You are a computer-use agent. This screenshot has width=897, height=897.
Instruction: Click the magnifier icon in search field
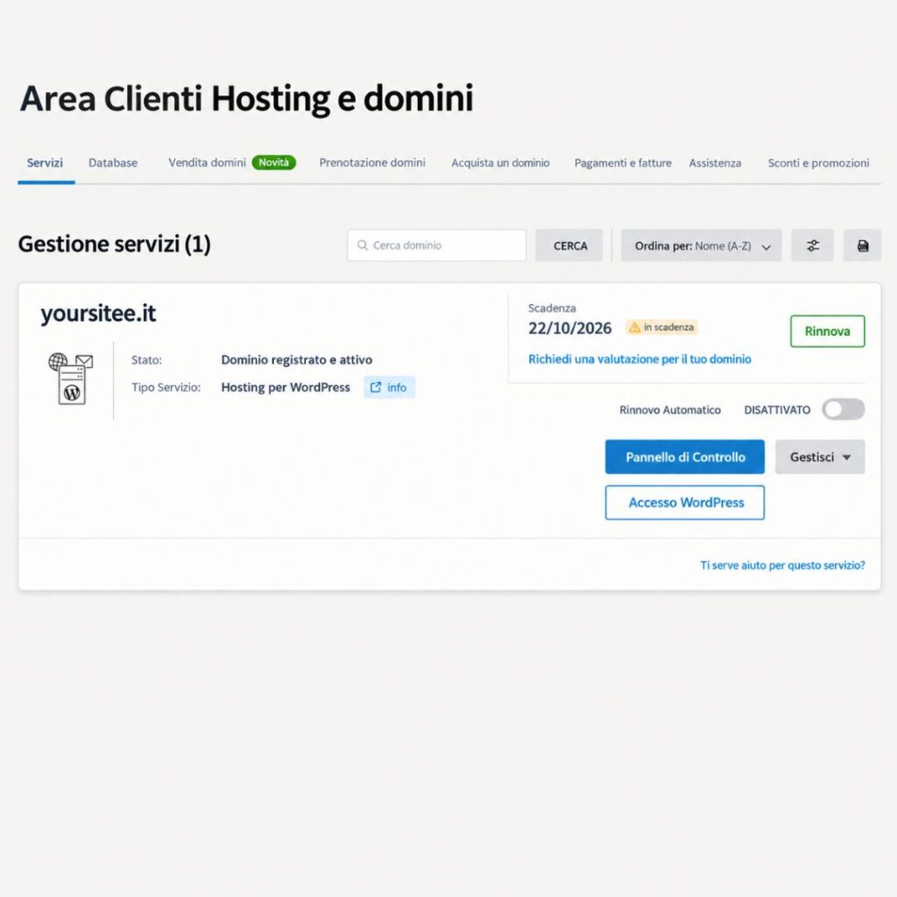pos(362,245)
